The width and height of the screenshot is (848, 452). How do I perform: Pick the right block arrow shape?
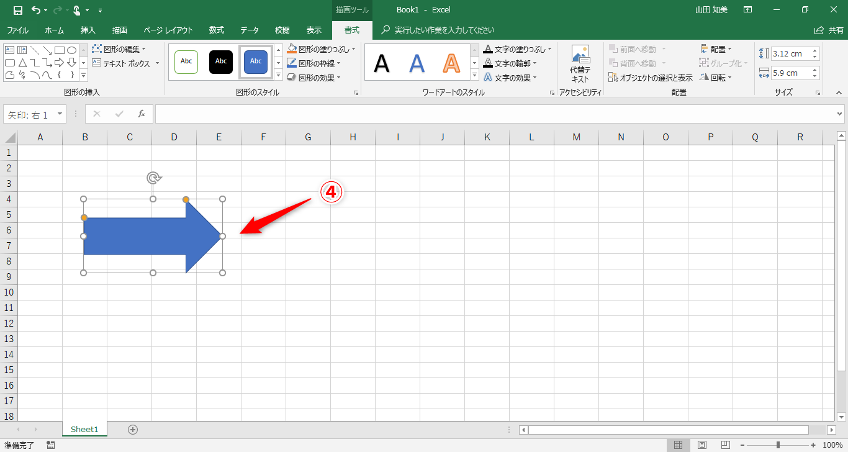pyautogui.click(x=59, y=63)
